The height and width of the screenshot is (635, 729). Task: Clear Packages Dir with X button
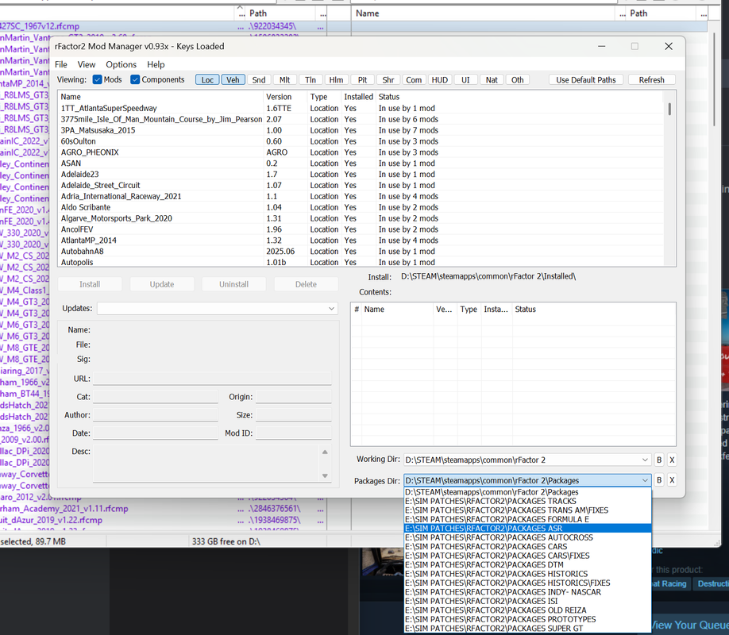coord(672,480)
